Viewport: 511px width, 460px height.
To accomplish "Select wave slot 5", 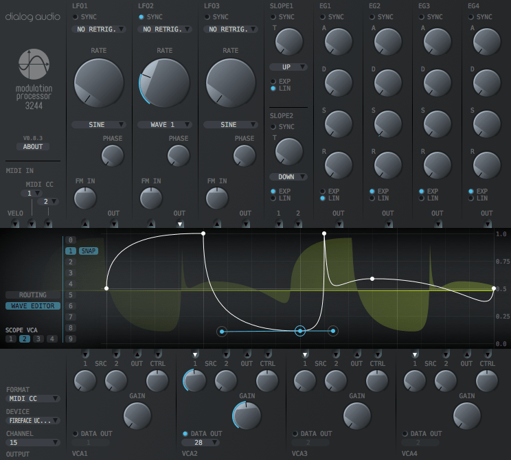I will click(x=70, y=295).
